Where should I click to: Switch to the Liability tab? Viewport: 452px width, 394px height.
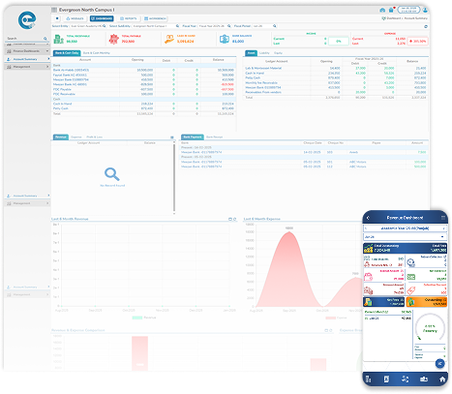pyautogui.click(x=264, y=53)
